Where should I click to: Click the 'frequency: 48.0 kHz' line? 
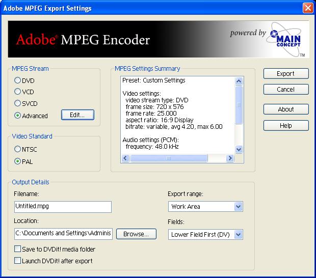point(152,146)
